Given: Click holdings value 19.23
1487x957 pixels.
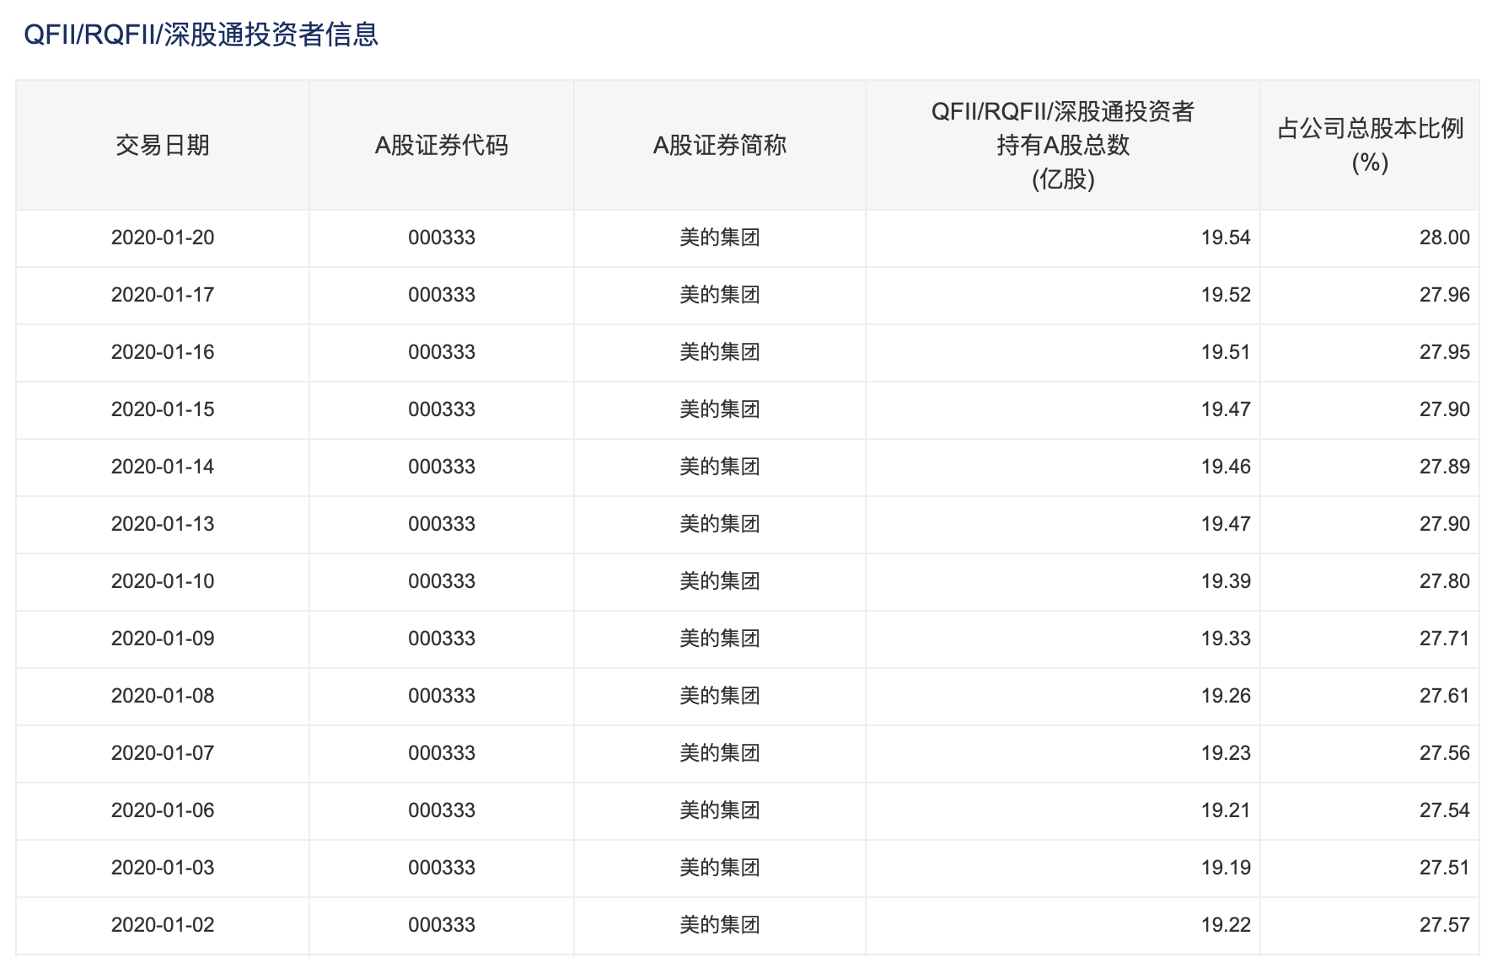Looking at the screenshot, I should pyautogui.click(x=1226, y=753).
